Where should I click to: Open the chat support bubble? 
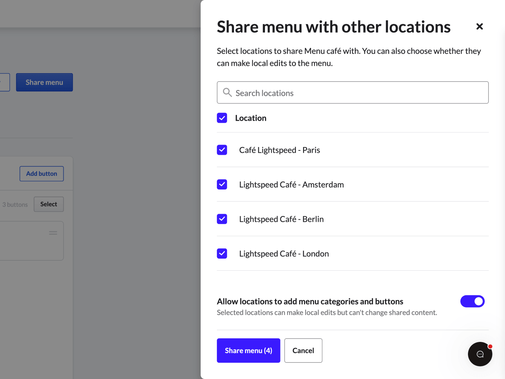tap(480, 354)
